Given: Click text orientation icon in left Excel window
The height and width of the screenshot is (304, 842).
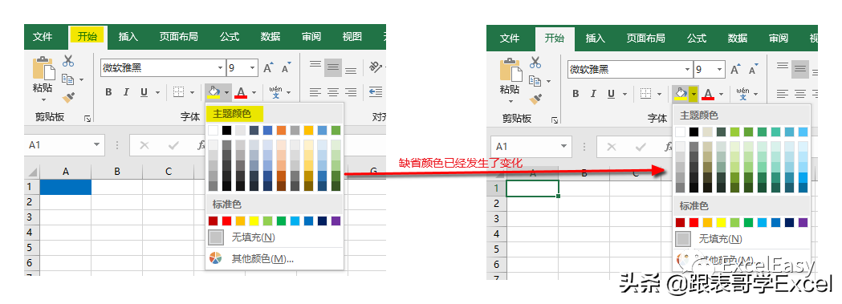Looking at the screenshot, I should tap(376, 67).
